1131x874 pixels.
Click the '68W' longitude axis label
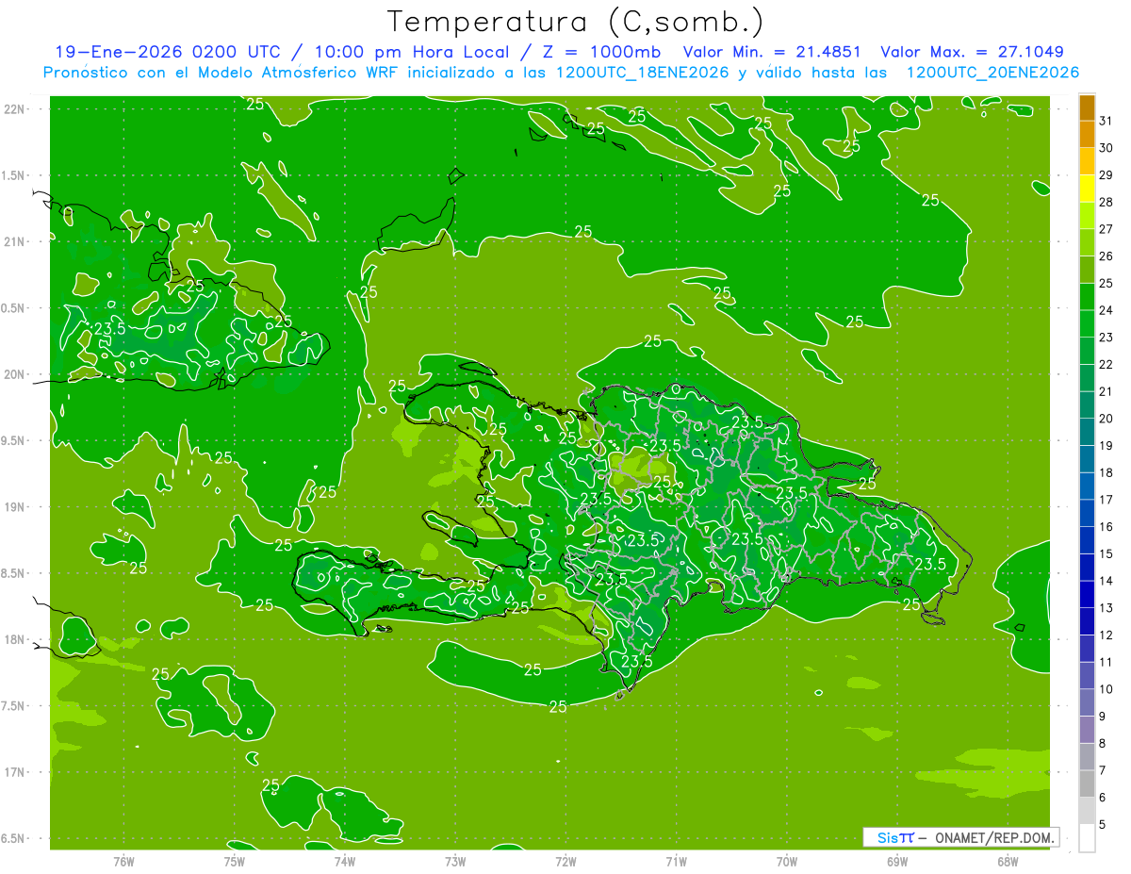tap(1008, 861)
